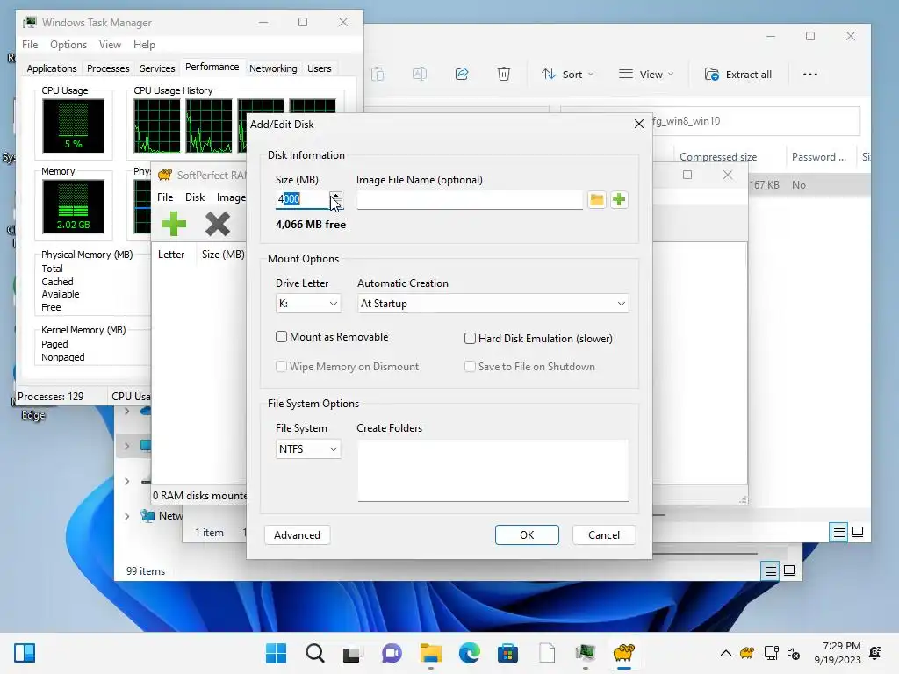The height and width of the screenshot is (674, 899).
Task: Open Task Manager View menu
Action: pos(110,45)
